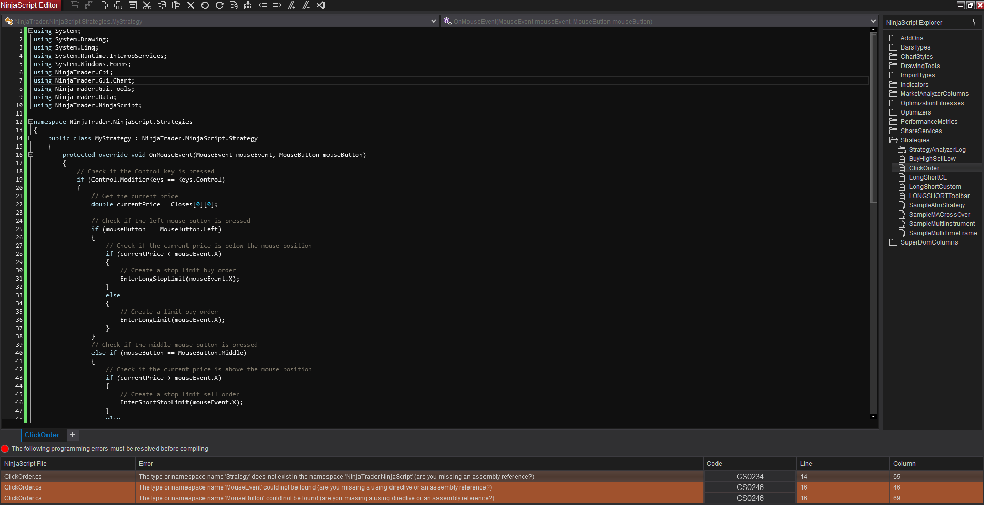
Task: Open the method selector dropdown
Action: (x=873, y=21)
